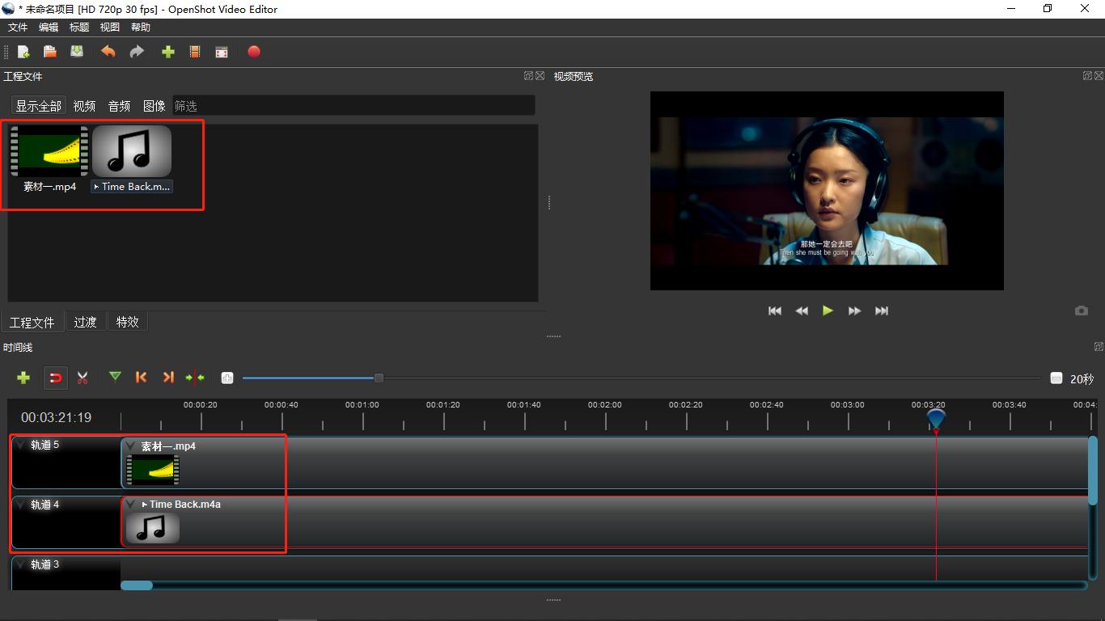Select the 素材一.mp4 clip thumbnail on 轨道 5
1105x621 pixels.
pos(153,469)
